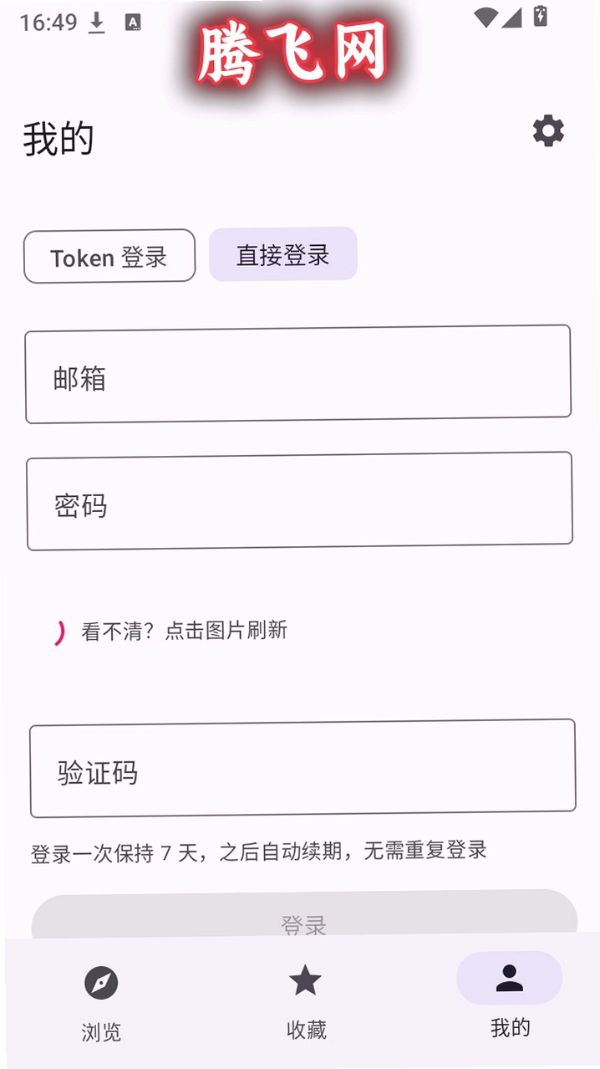Go to the 我的 tab
Screen dimensions: 600x1069
tap(510, 1027)
